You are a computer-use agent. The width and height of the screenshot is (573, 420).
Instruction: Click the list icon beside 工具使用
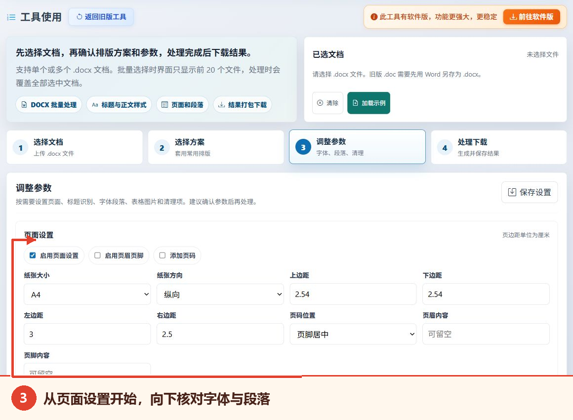(x=11, y=17)
